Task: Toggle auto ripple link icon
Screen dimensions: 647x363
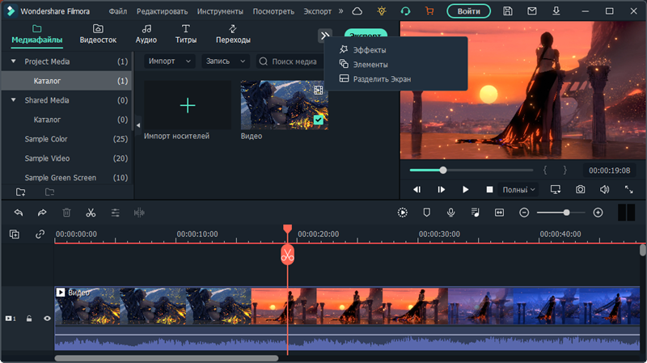Action: (x=40, y=234)
